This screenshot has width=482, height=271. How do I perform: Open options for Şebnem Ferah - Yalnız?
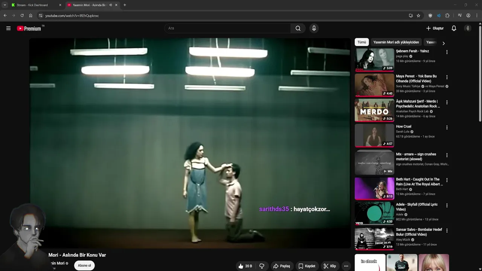coord(447,52)
